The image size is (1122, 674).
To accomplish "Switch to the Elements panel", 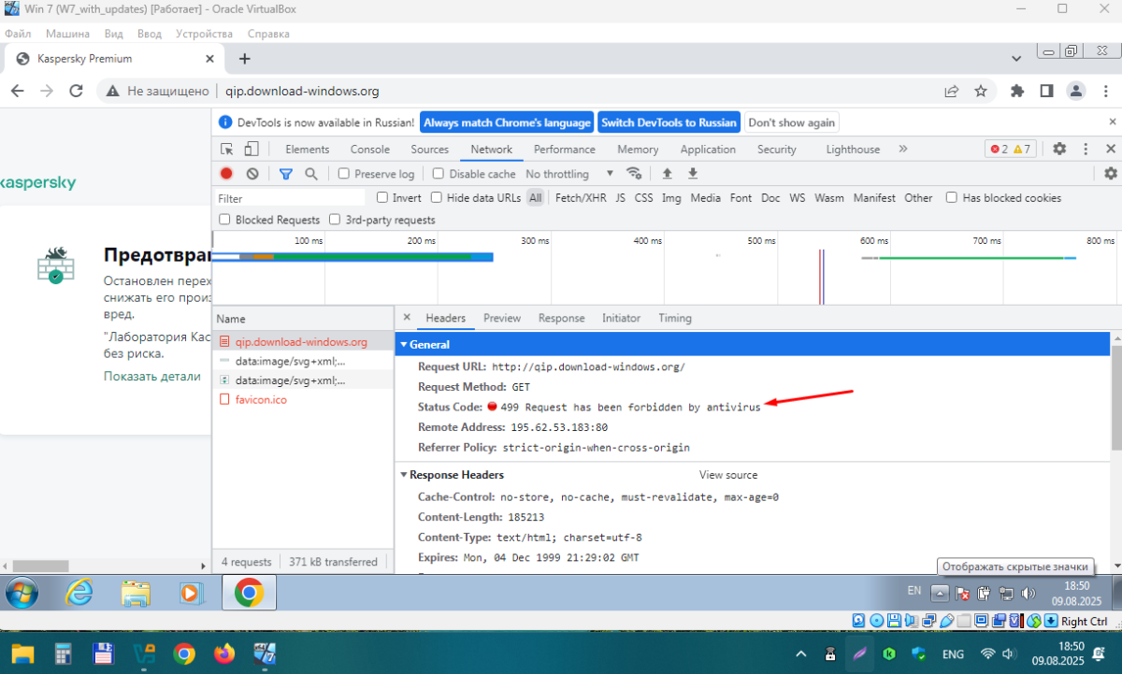I will (308, 150).
